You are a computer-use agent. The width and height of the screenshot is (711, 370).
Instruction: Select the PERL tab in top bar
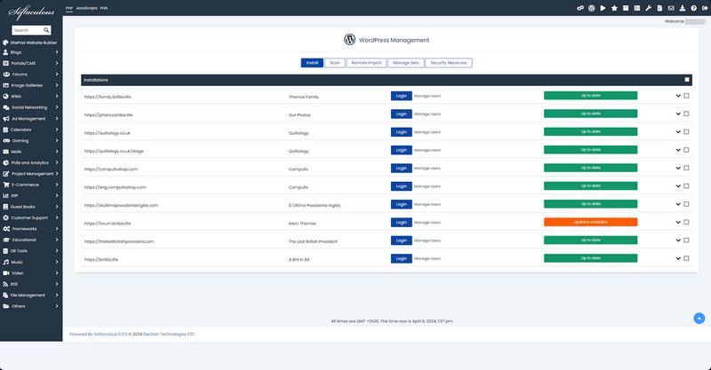pyautogui.click(x=104, y=8)
